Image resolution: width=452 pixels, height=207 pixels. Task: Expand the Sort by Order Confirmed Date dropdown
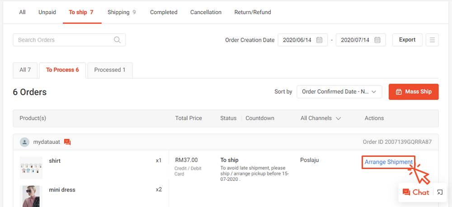tap(339, 92)
